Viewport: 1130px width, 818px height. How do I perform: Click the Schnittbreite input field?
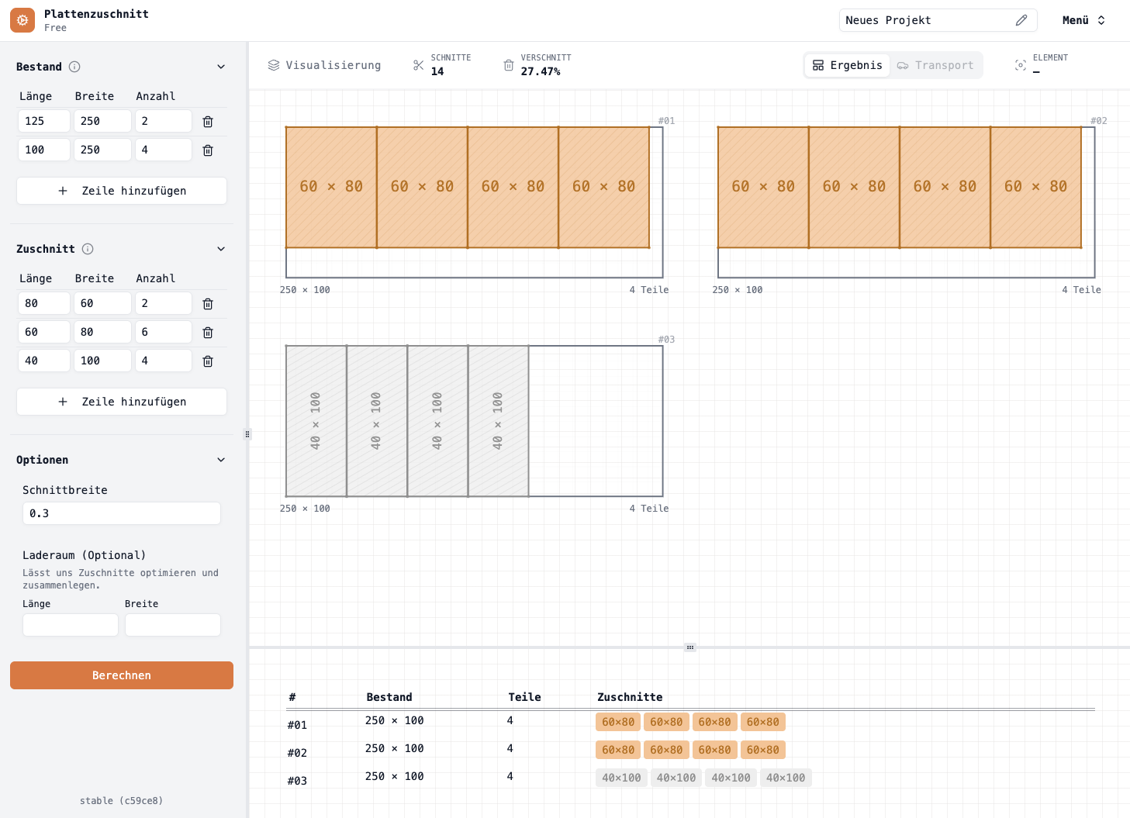[122, 513]
